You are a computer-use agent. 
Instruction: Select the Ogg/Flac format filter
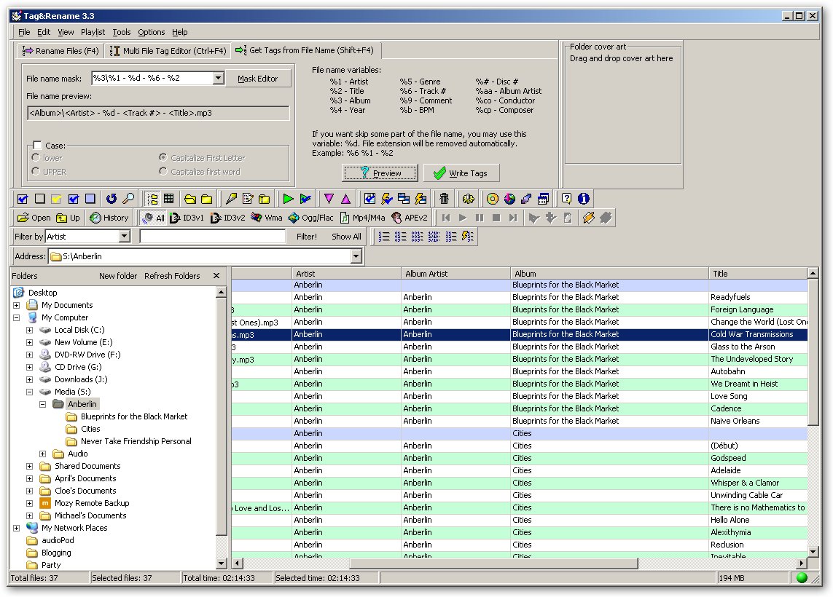coord(310,218)
